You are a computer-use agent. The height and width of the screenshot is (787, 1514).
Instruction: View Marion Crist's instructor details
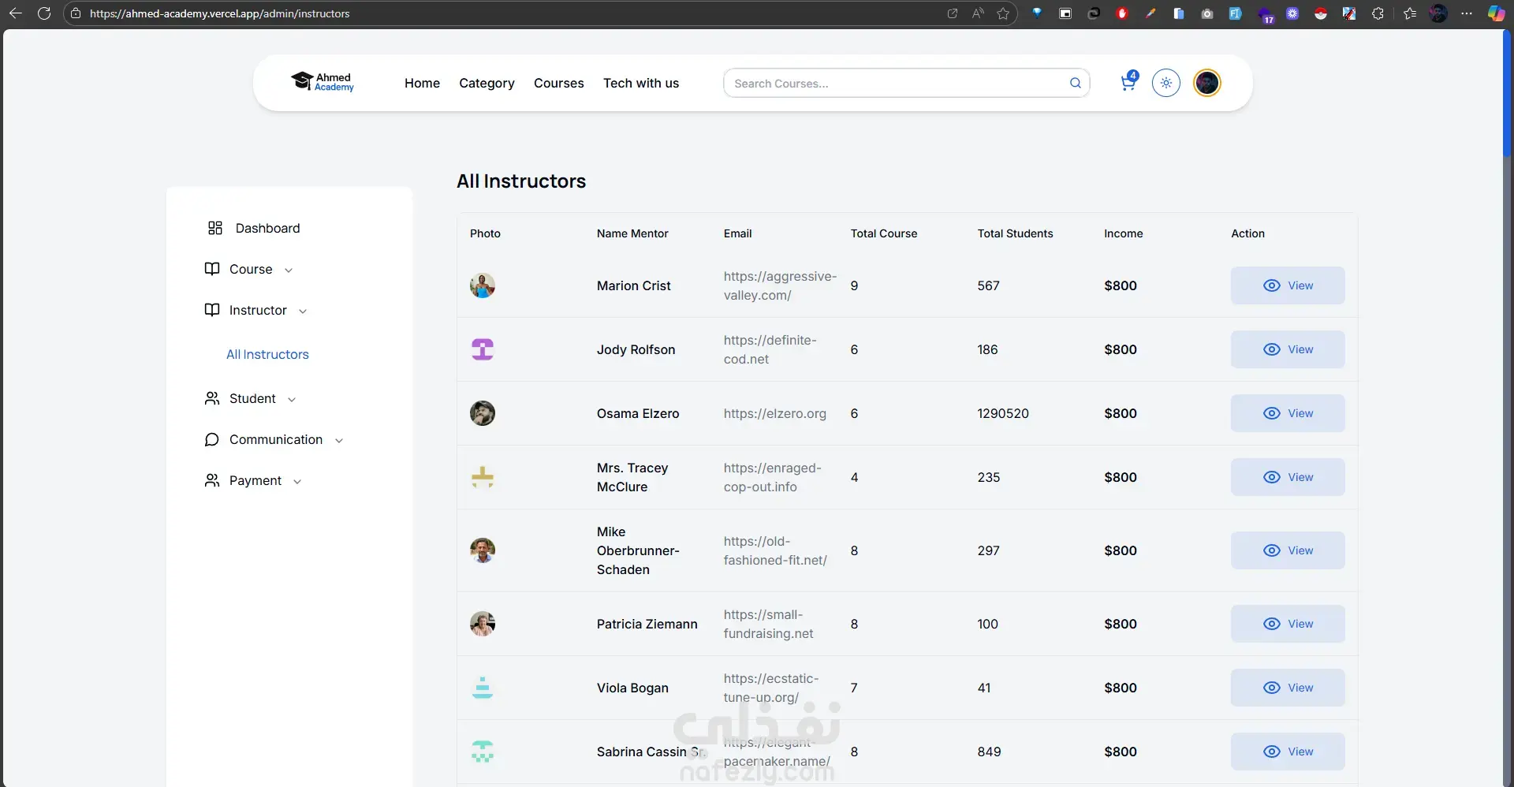click(1288, 285)
